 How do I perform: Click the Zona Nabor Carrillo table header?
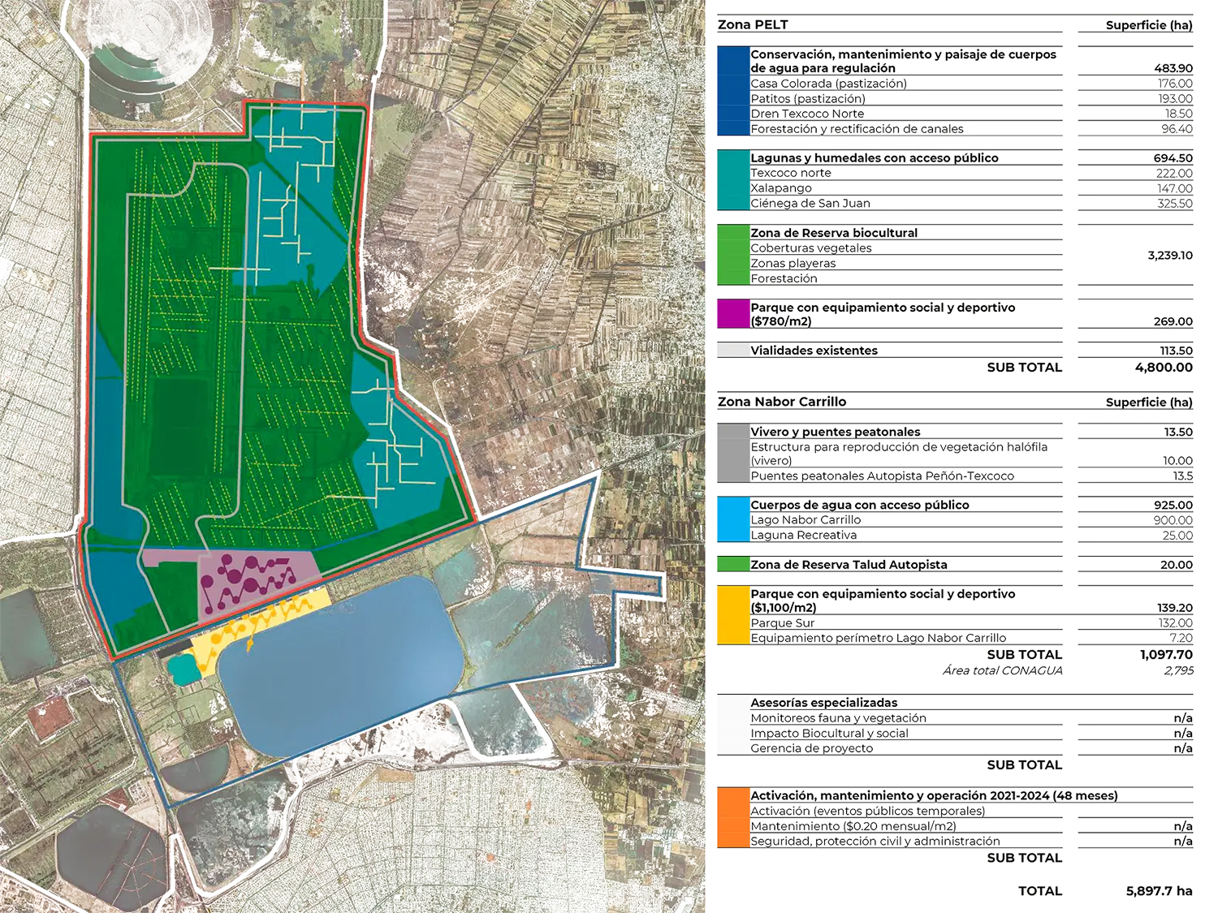click(781, 403)
